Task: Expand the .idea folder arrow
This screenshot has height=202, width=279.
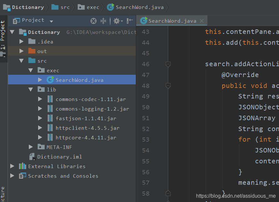Action: pos(21,42)
